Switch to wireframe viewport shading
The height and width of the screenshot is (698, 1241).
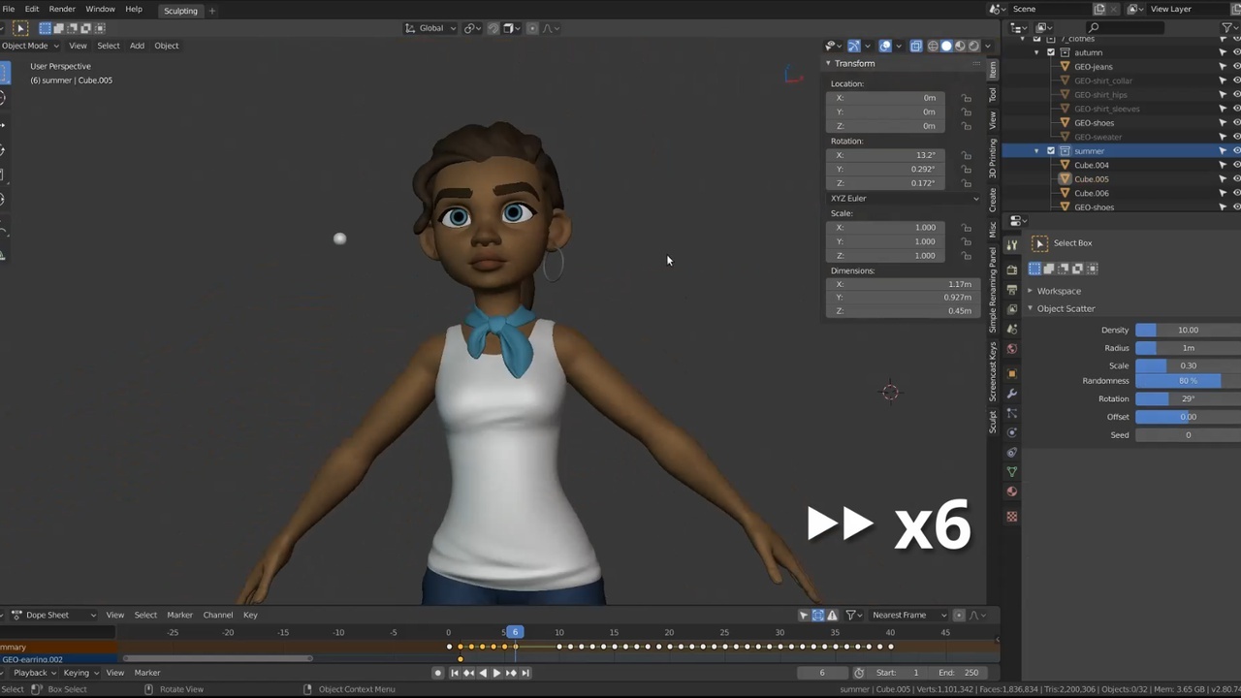pyautogui.click(x=932, y=46)
